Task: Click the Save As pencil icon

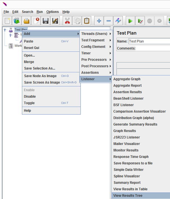Action: tap(55, 21)
